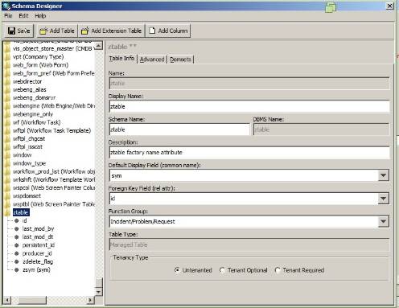The height and width of the screenshot is (308, 399).
Task: Select webengine_only in the table tree
Action: (x=33, y=114)
